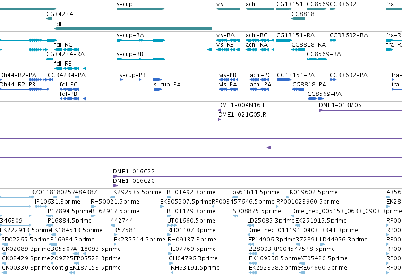Select the CG34234-RA transcript label
This screenshot has width=402, height=275.
pos(65,54)
